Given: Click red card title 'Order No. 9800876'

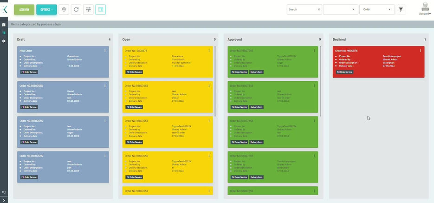Looking at the screenshot, I should [x=346, y=51].
